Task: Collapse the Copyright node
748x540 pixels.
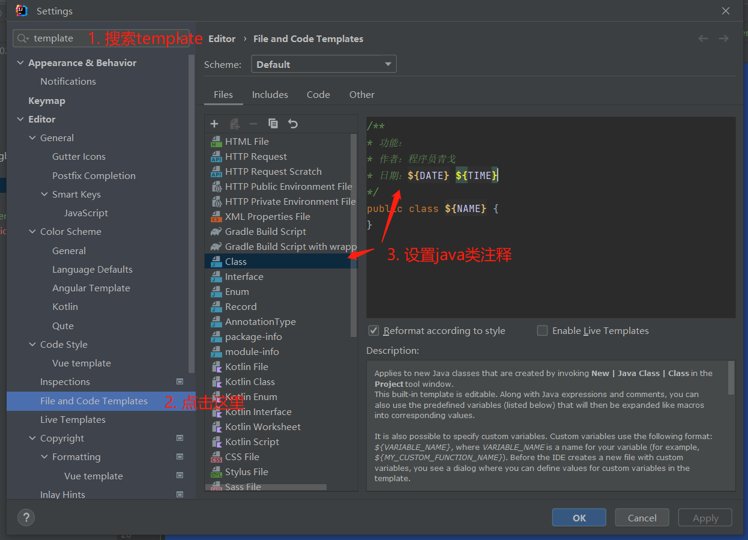Action: pyautogui.click(x=32, y=438)
